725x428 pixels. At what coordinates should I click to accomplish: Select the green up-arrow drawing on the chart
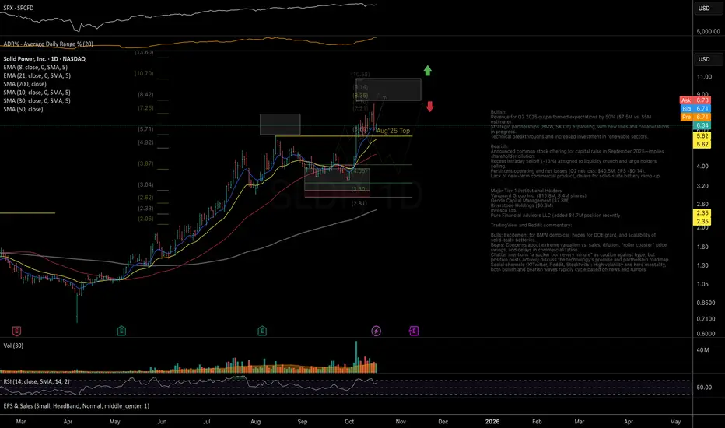(428, 71)
